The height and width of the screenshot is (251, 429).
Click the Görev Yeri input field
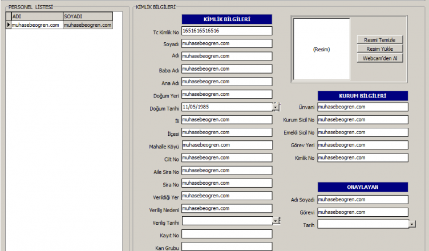pos(363,145)
